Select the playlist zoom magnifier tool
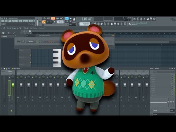The width and height of the screenshot is (176, 132). [25, 28]
